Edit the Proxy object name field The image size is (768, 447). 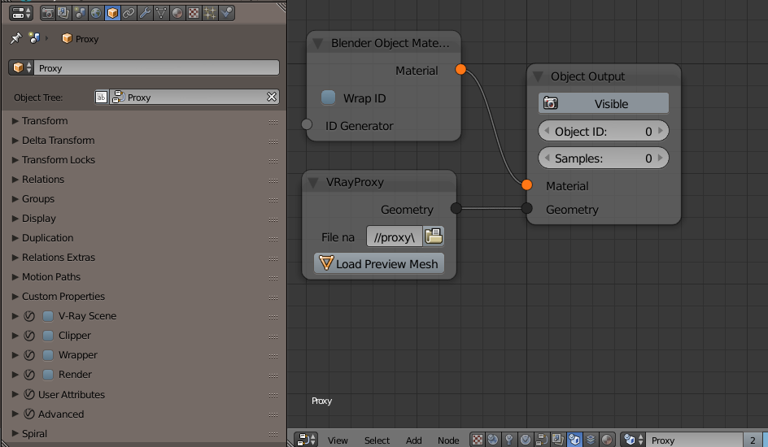[x=157, y=67]
